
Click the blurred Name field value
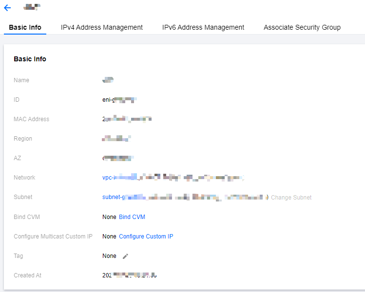tap(108, 80)
